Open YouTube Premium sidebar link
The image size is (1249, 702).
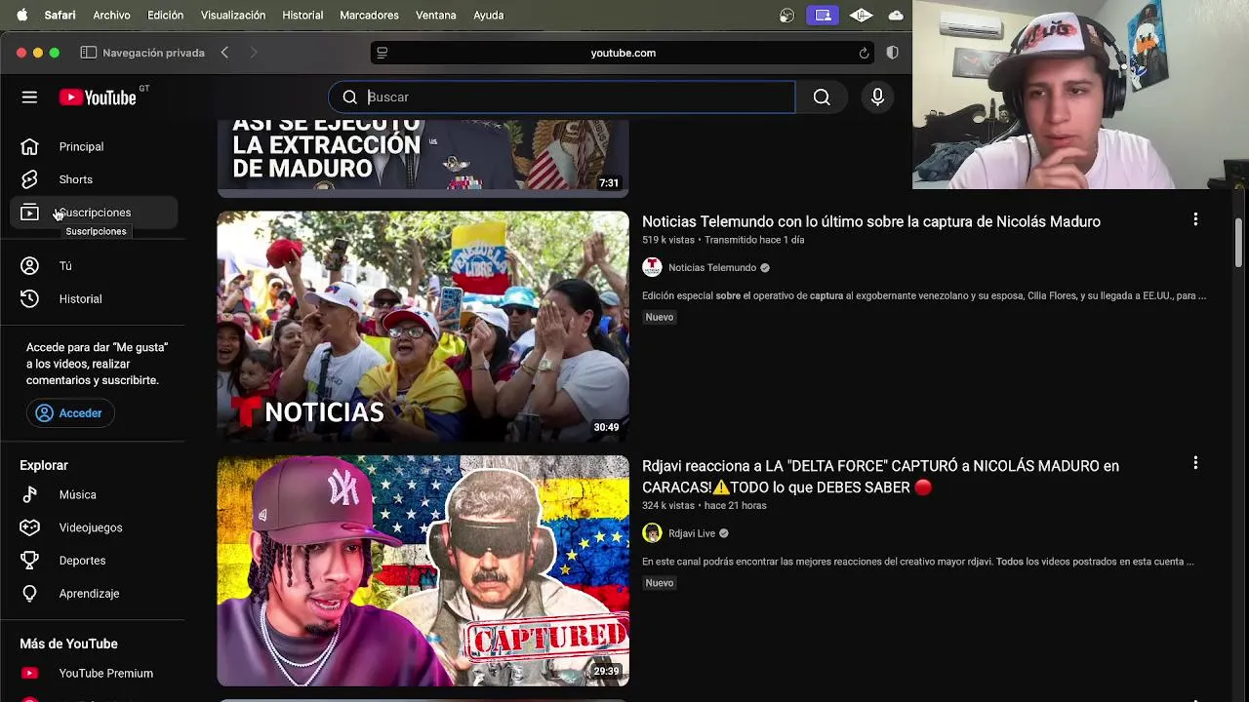pyautogui.click(x=105, y=673)
